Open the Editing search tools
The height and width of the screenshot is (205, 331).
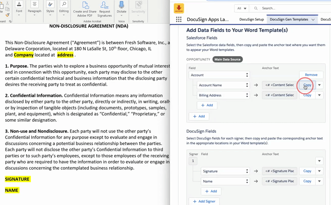coord(64,8)
